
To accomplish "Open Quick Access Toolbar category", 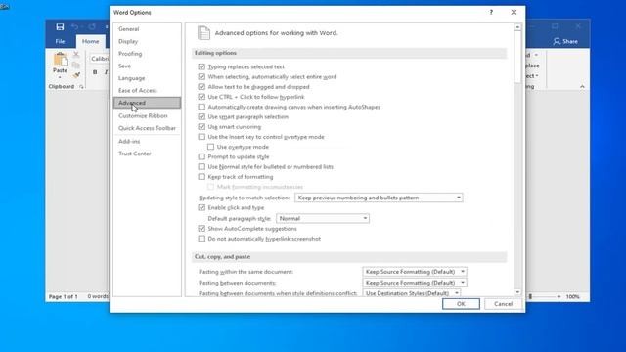I will pos(147,128).
